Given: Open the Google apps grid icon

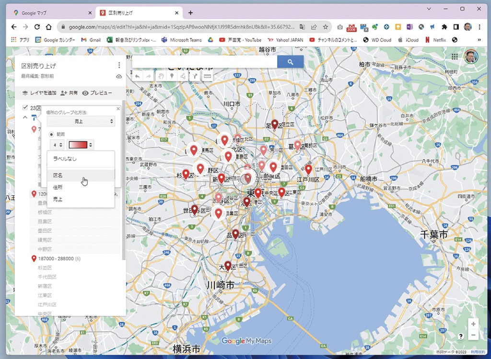Looking at the screenshot, I should pos(455,57).
